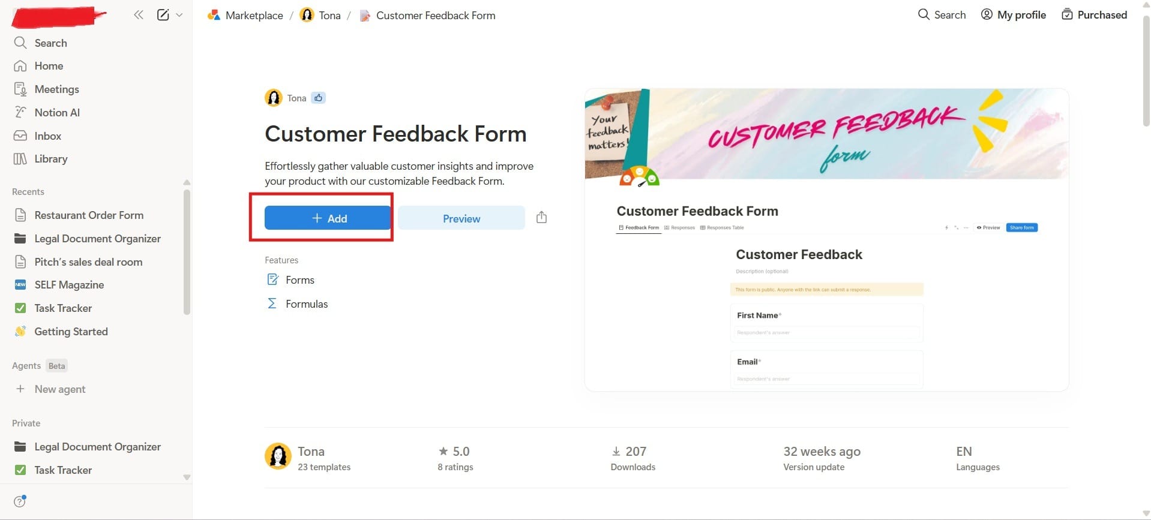Image resolution: width=1151 pixels, height=520 pixels.
Task: Open Meetings from the sidebar
Action: 56,89
